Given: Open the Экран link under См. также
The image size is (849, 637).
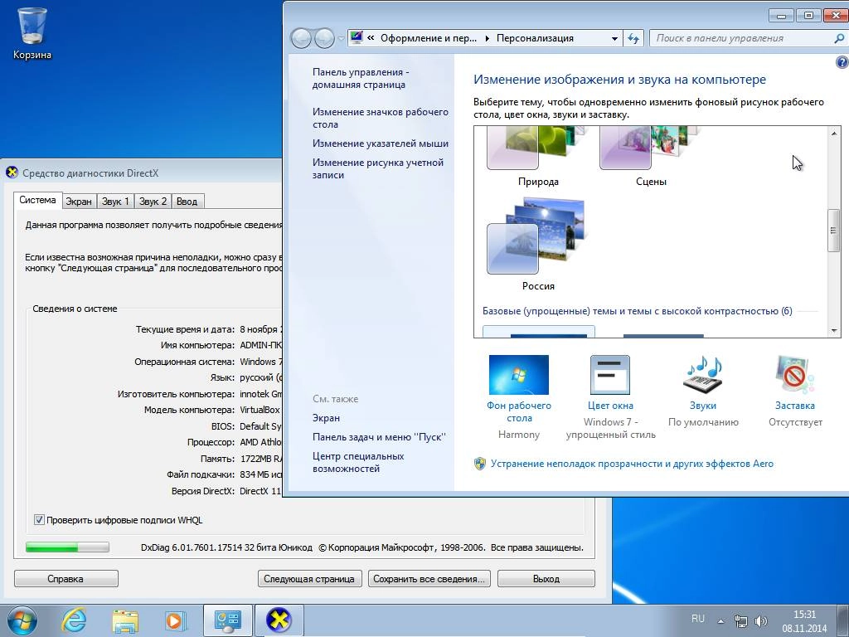Looking at the screenshot, I should [326, 418].
